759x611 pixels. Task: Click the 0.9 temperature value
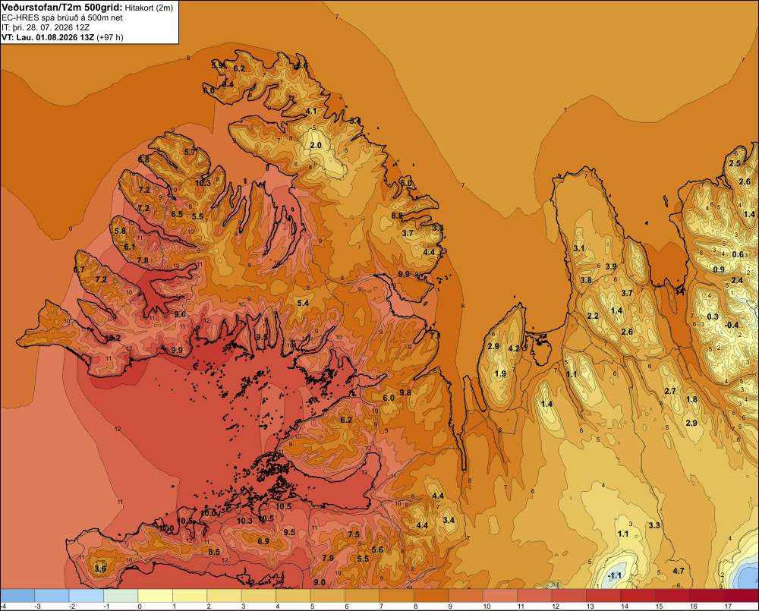(x=719, y=269)
